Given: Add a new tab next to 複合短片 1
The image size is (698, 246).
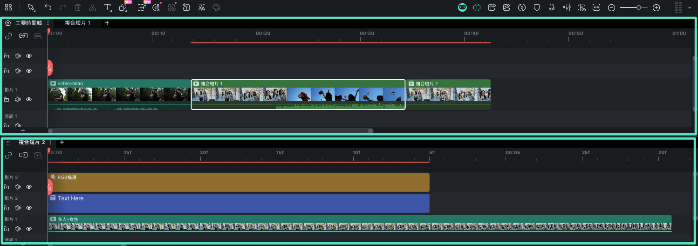Looking at the screenshot, I should [x=107, y=23].
